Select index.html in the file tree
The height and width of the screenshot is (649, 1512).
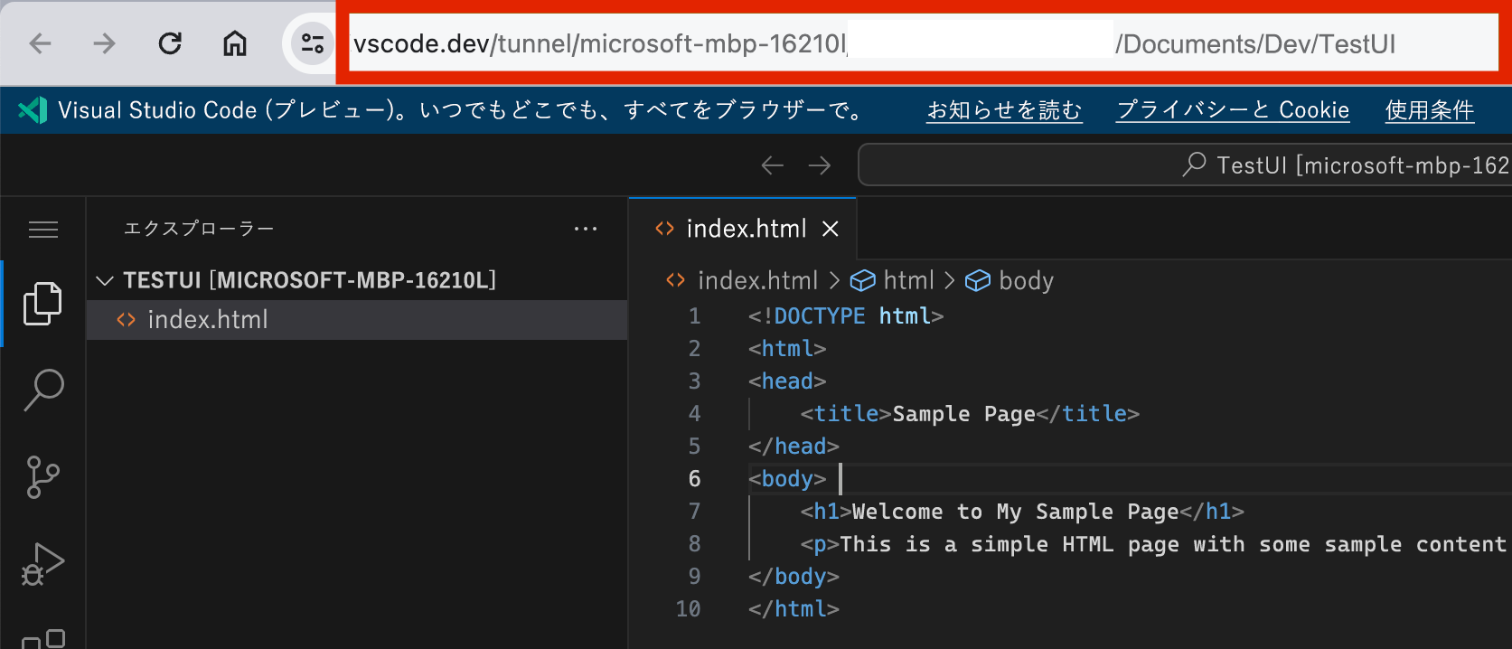pos(357,320)
